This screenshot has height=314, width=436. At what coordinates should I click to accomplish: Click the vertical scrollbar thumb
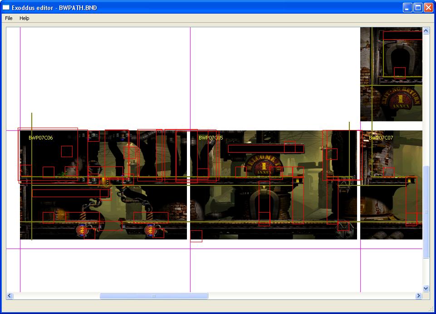[x=426, y=211]
